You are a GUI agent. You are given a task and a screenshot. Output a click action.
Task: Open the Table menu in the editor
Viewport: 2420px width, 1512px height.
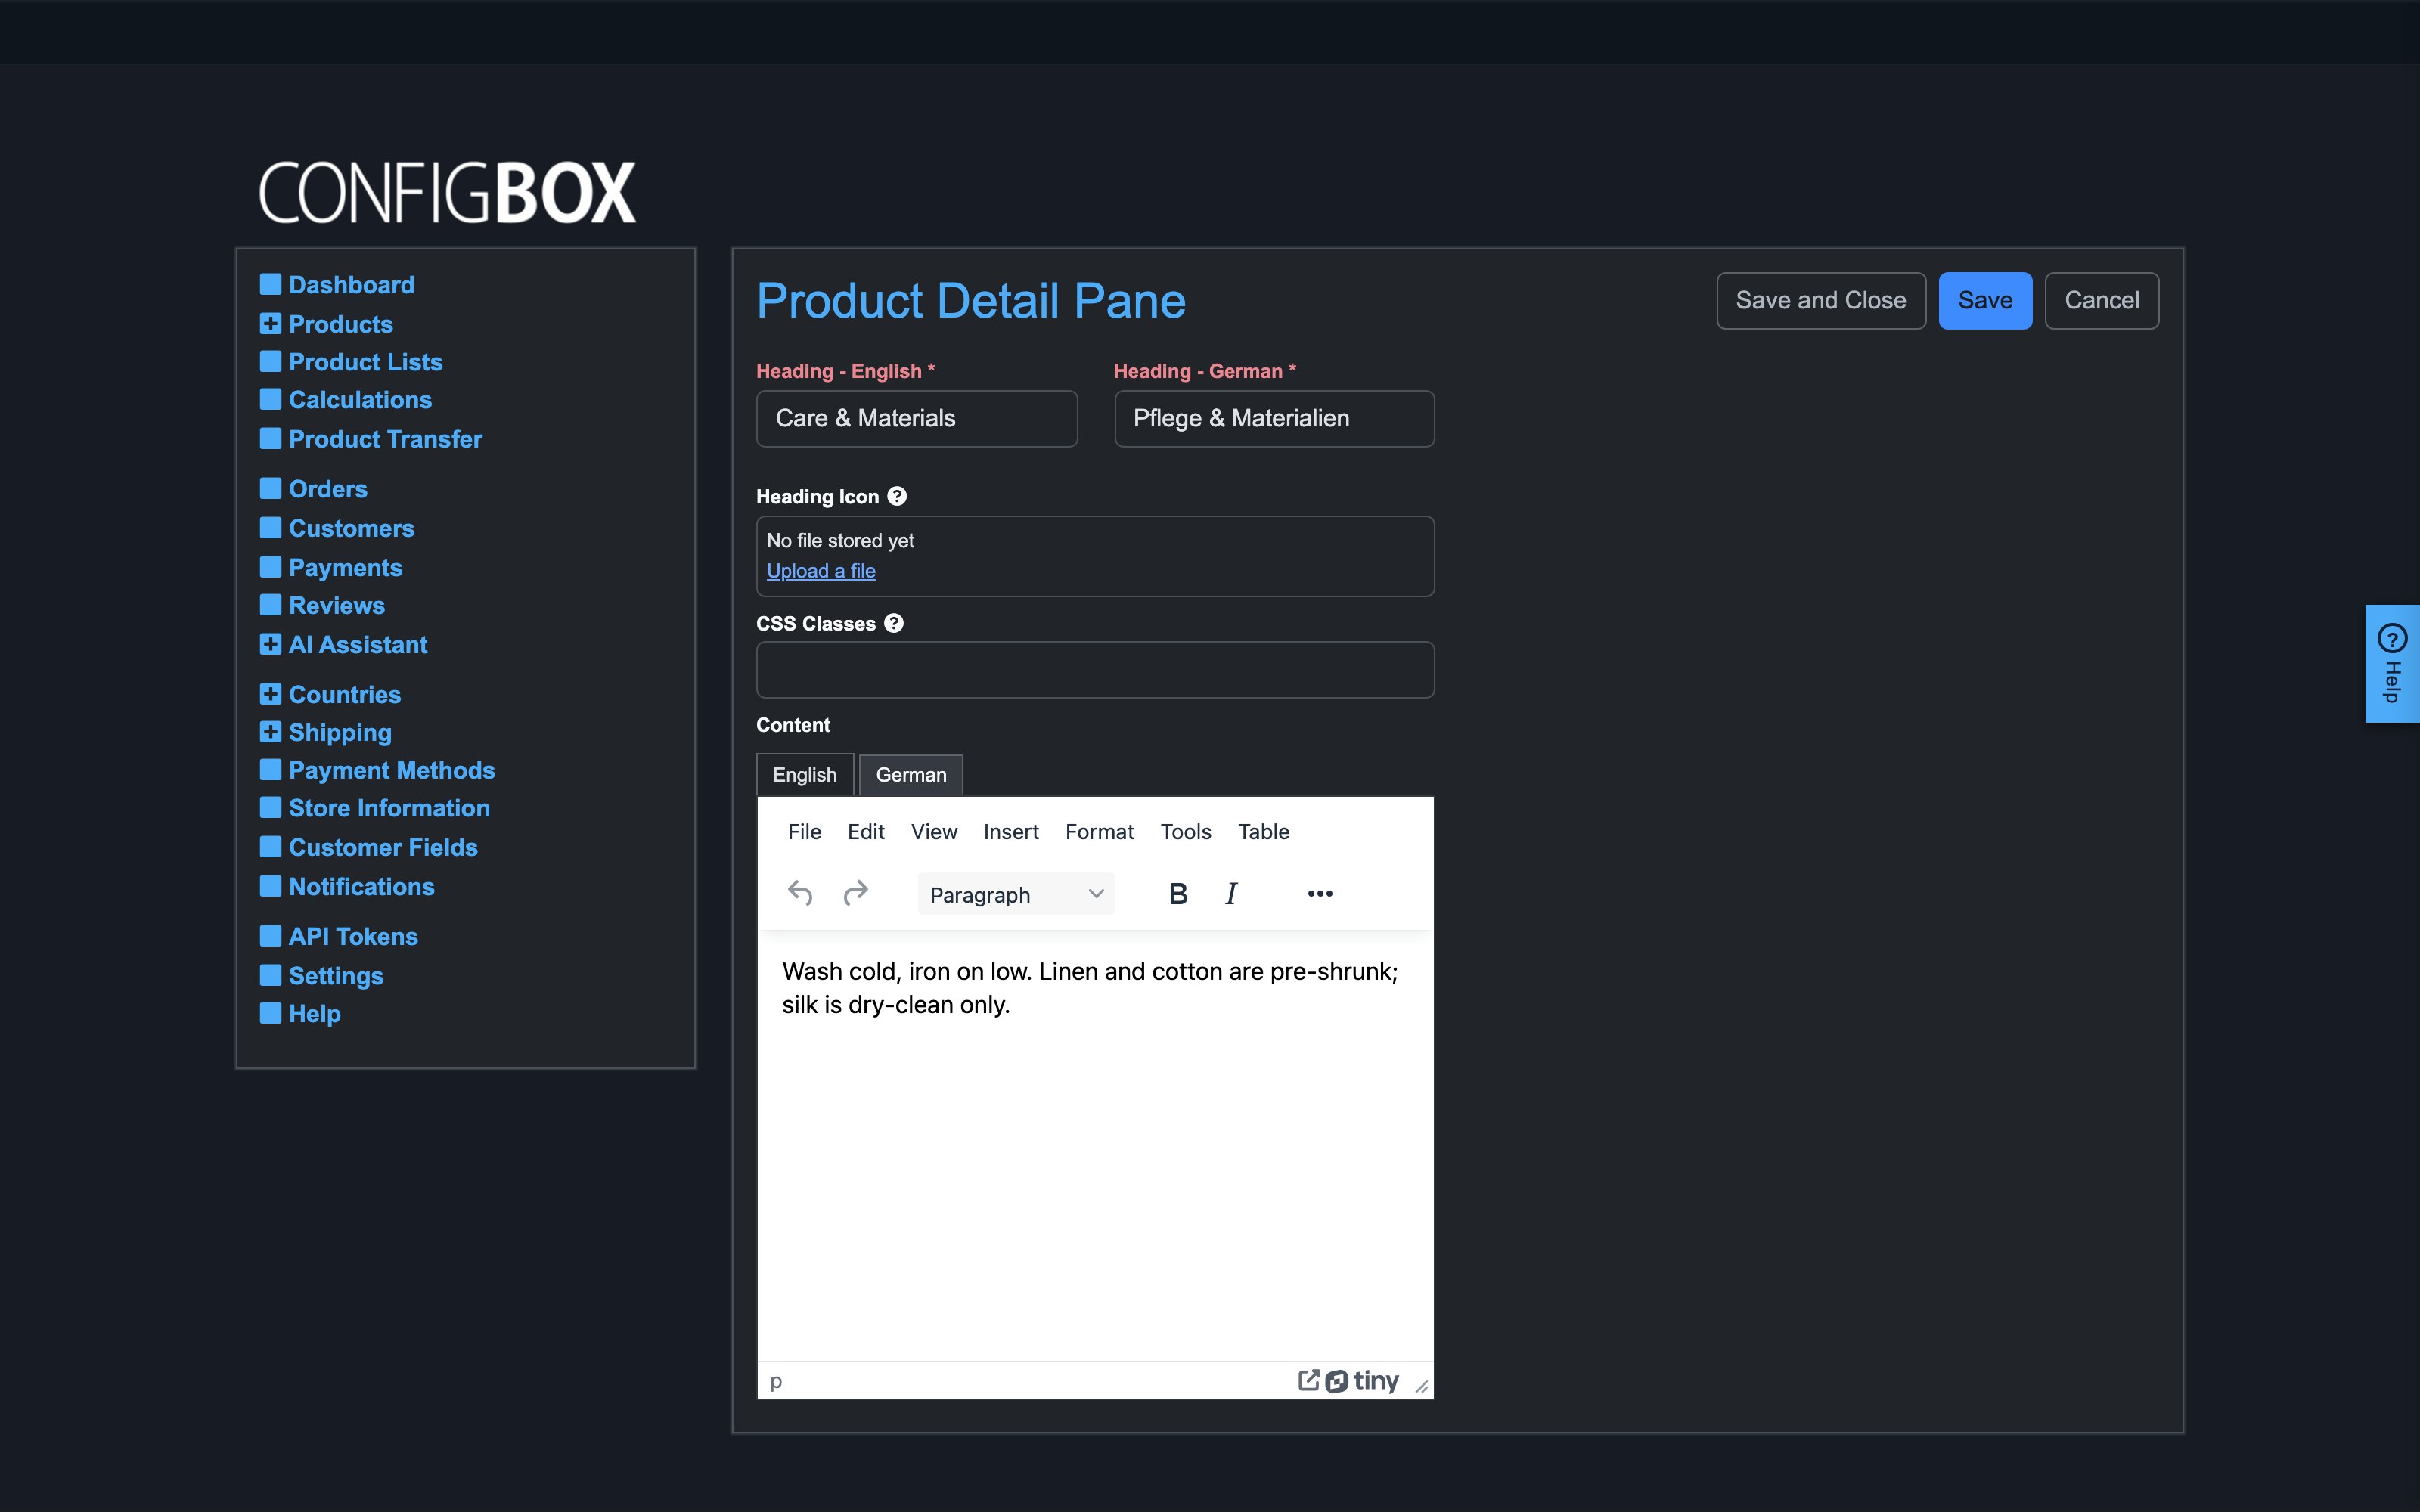(x=1263, y=832)
